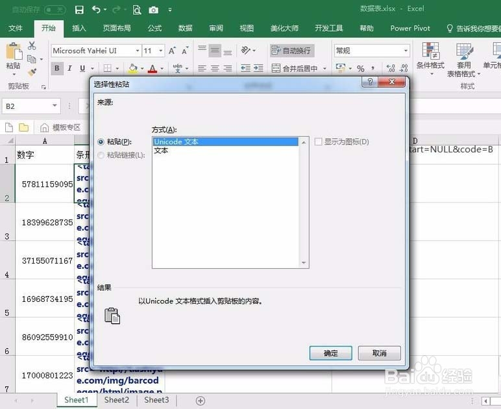Viewport: 501px width, 409px height.
Task: Switch to the 页面布局 ribbon tab
Action: (x=117, y=28)
